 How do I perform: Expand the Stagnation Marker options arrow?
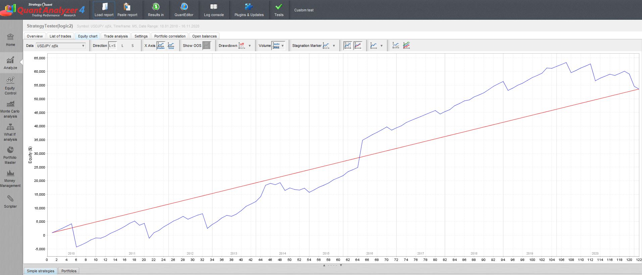point(334,46)
